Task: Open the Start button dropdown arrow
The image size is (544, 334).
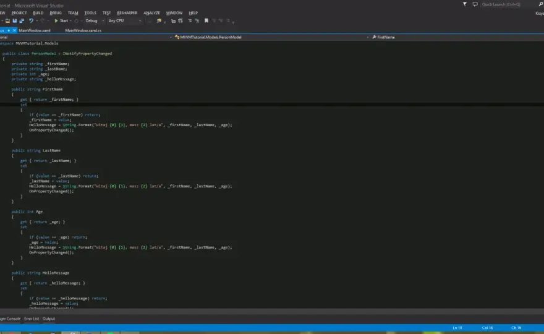Action: point(70,21)
